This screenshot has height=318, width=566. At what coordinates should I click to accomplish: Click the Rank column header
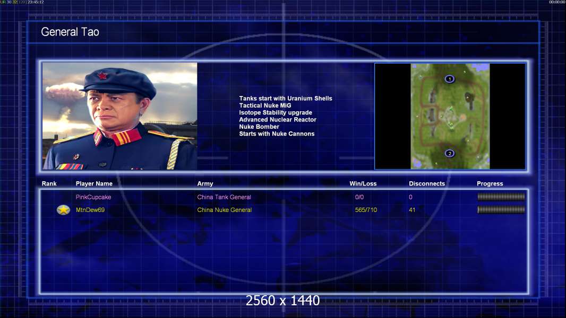point(49,184)
